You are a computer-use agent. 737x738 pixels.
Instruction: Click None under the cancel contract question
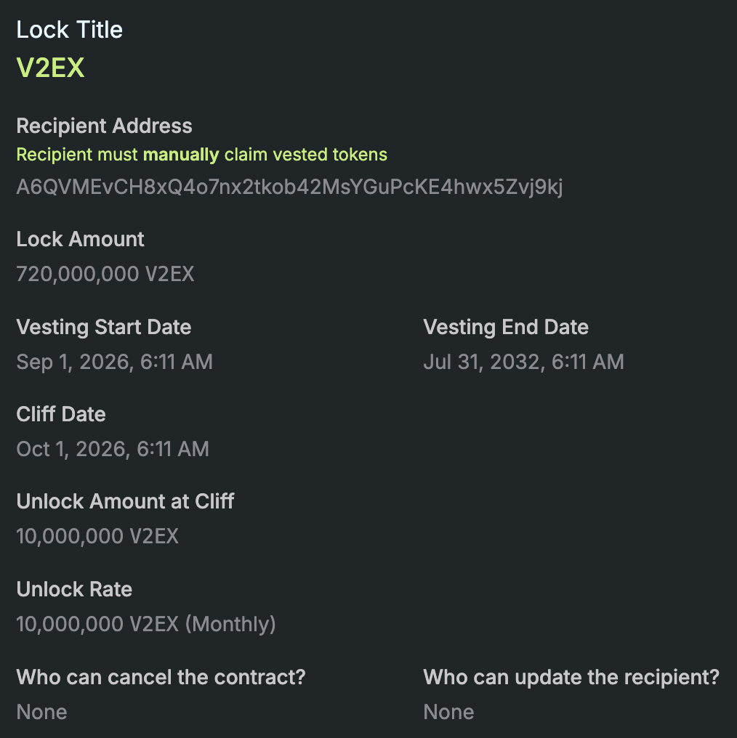[41, 712]
